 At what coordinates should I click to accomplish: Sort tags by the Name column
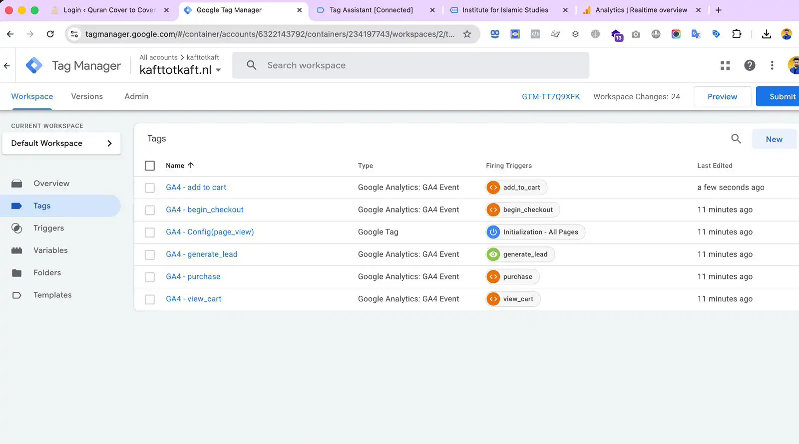point(180,166)
